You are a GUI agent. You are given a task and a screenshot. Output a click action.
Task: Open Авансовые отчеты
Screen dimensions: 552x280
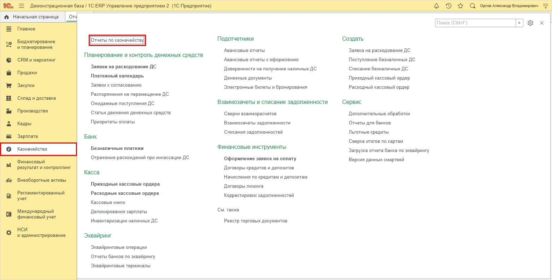tap(244, 51)
